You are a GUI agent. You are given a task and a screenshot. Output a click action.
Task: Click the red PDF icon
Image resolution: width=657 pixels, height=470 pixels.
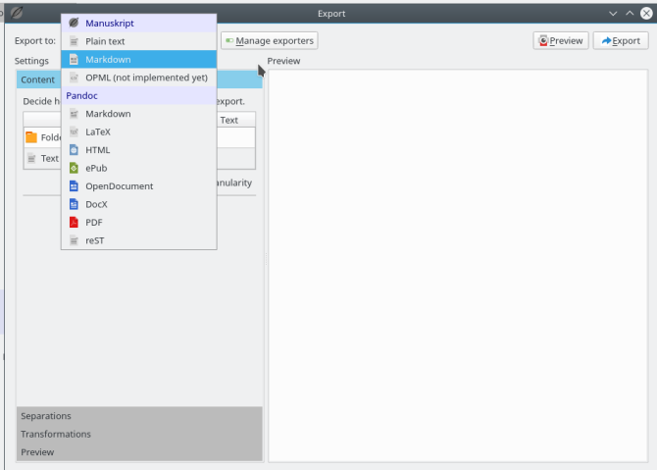point(74,222)
